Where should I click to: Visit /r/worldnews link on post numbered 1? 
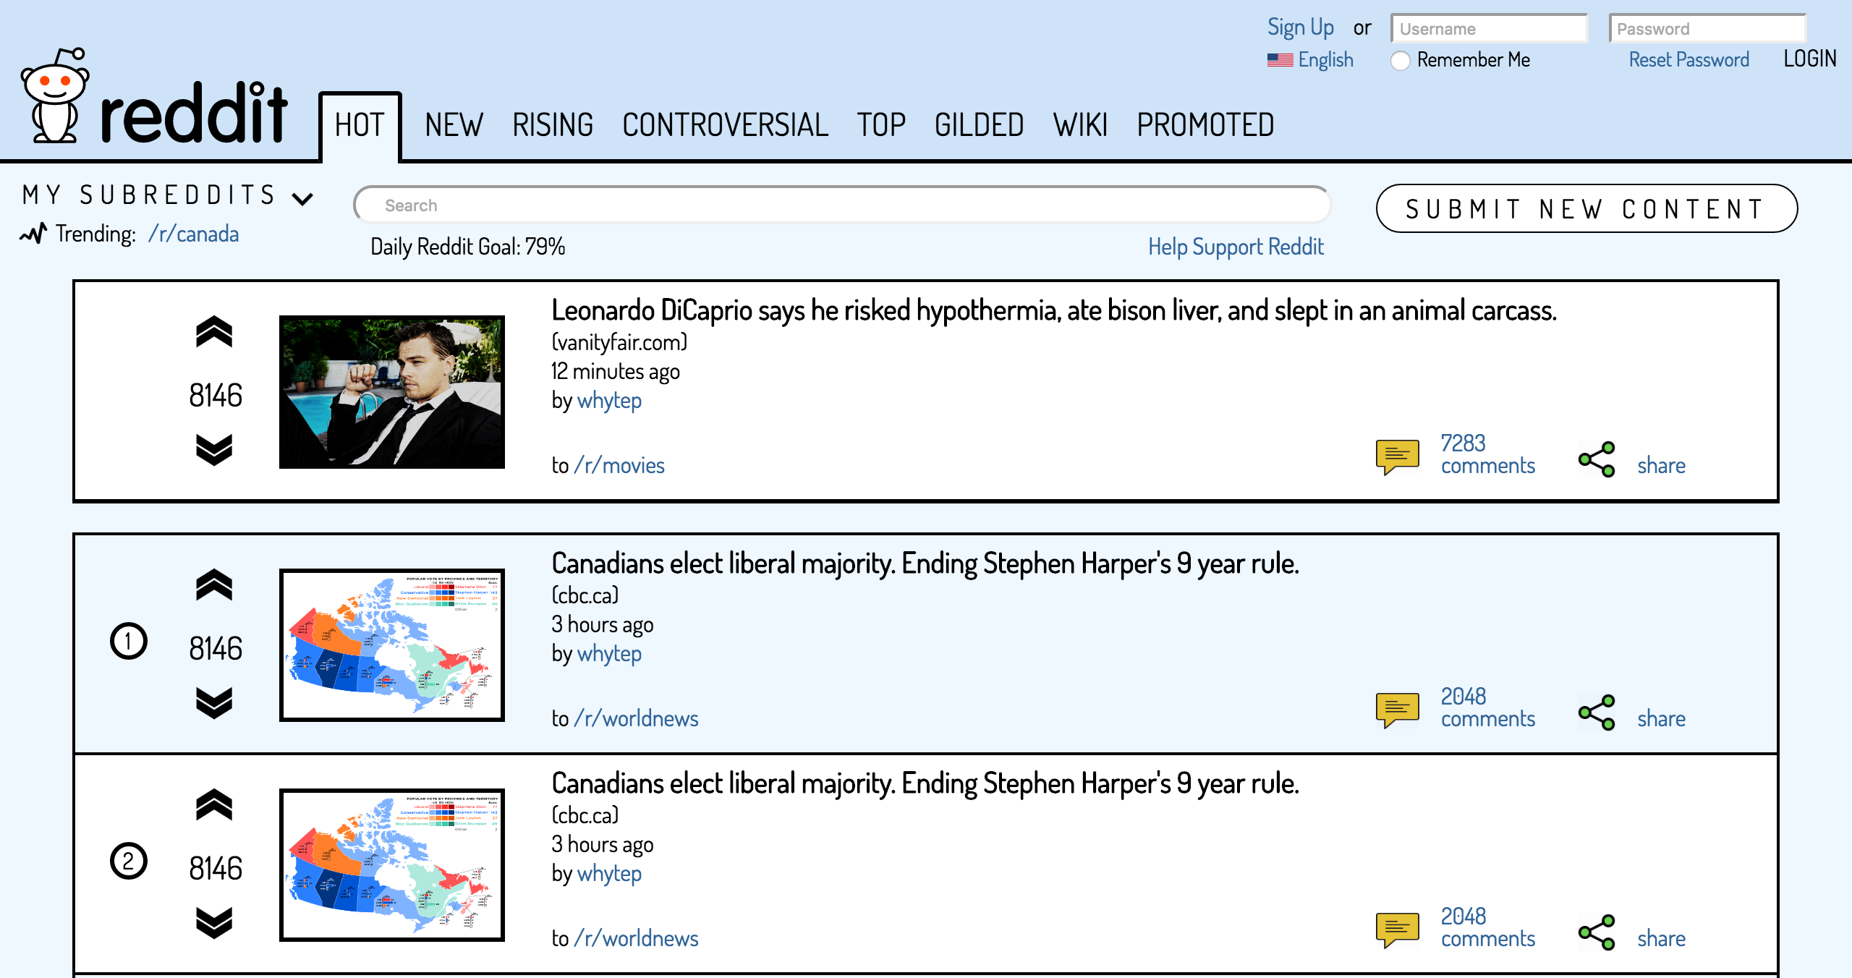[636, 718]
